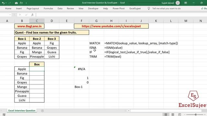Open the Home ribbon tab
Image resolution: width=207 pixels, height=116 pixels.
pos(8,8)
